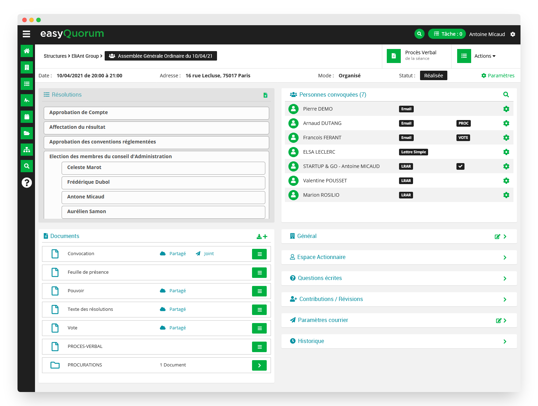
Task: Open the Paramètres link
Action: point(498,76)
